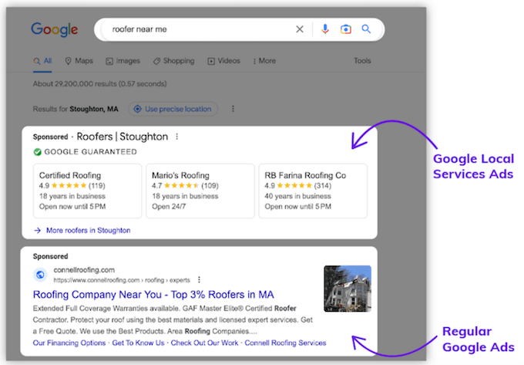Click the connellroofing.com globe favicon
Image resolution: width=524 pixels, height=365 pixels.
coord(40,275)
